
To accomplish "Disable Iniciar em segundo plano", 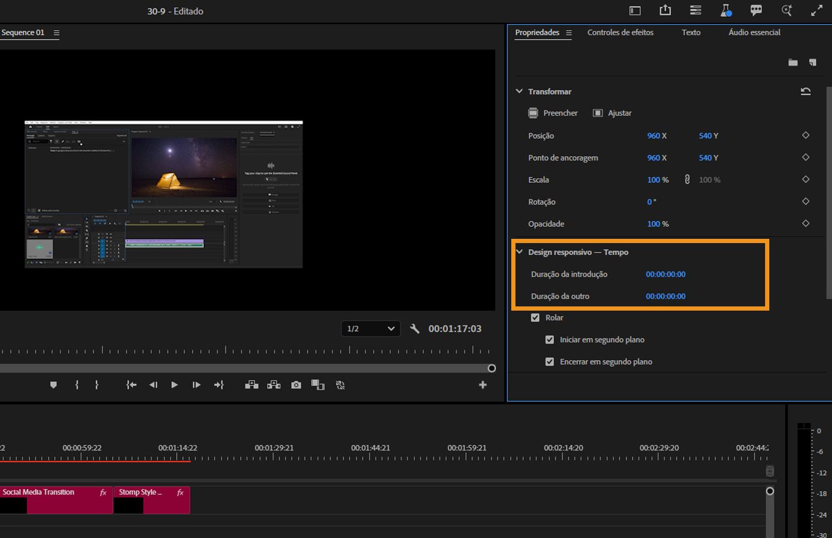I will tap(550, 340).
